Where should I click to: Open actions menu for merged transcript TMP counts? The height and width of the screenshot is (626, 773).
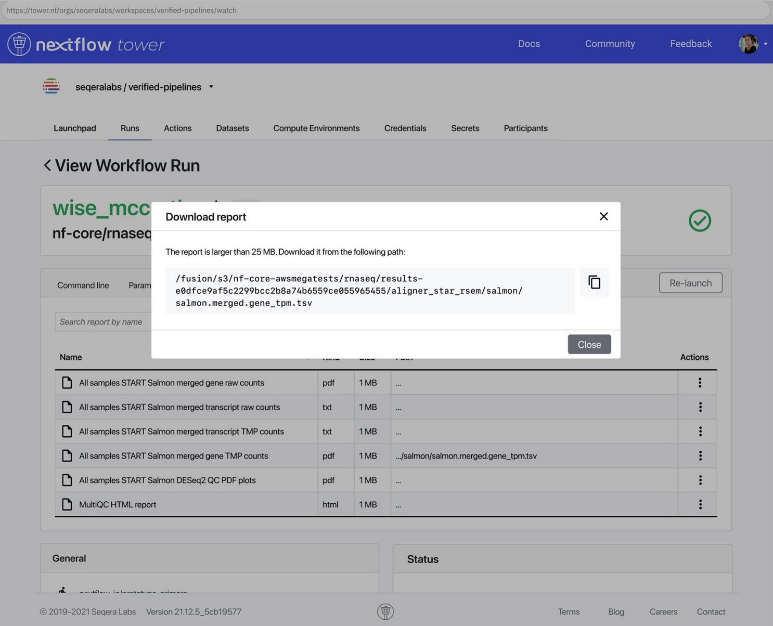[x=700, y=432]
